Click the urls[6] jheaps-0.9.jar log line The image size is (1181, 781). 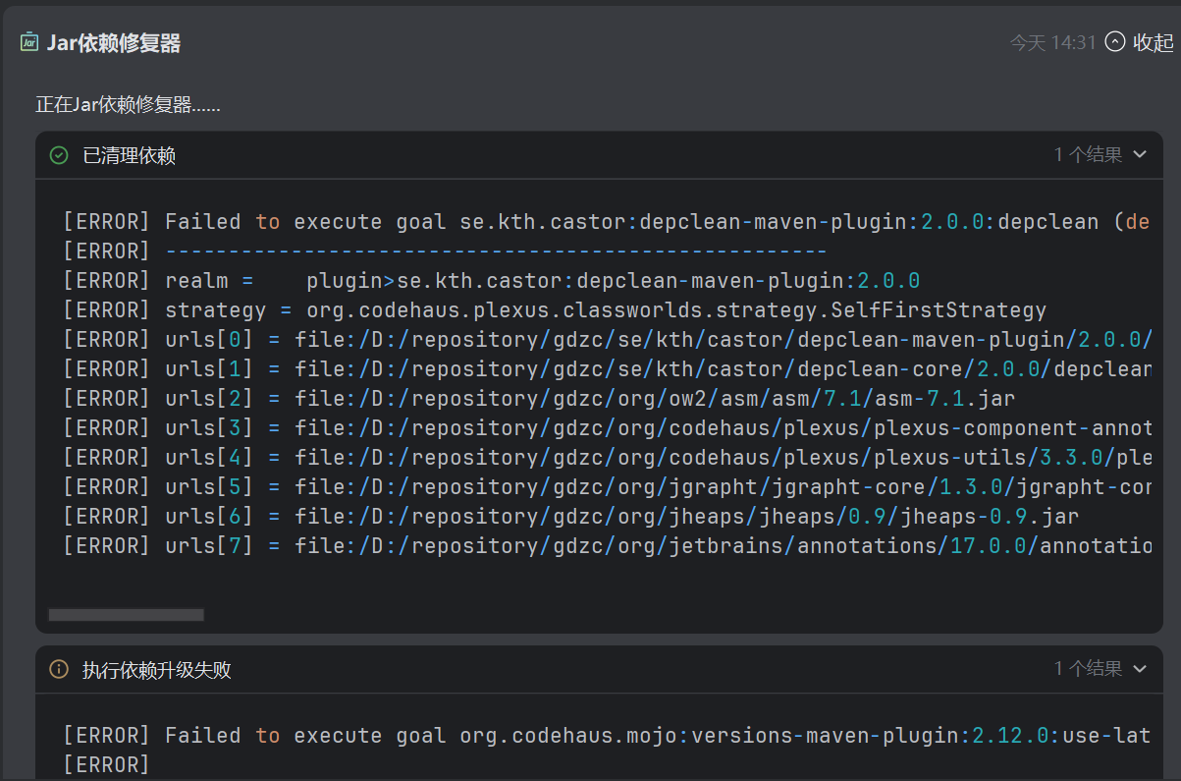point(569,516)
